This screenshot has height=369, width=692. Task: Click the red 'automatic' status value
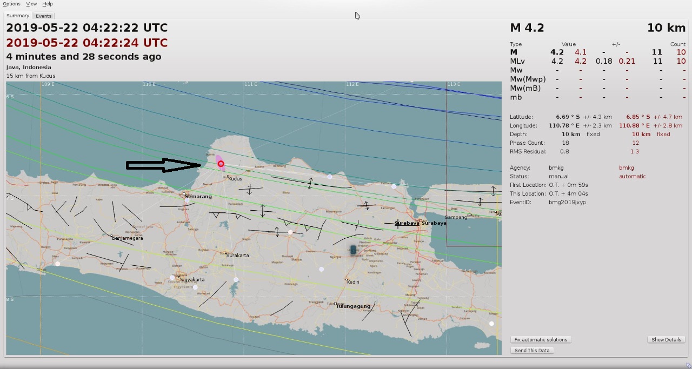click(x=633, y=176)
